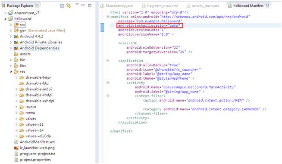Expand the Android Private Libraries node

click(x=11, y=42)
